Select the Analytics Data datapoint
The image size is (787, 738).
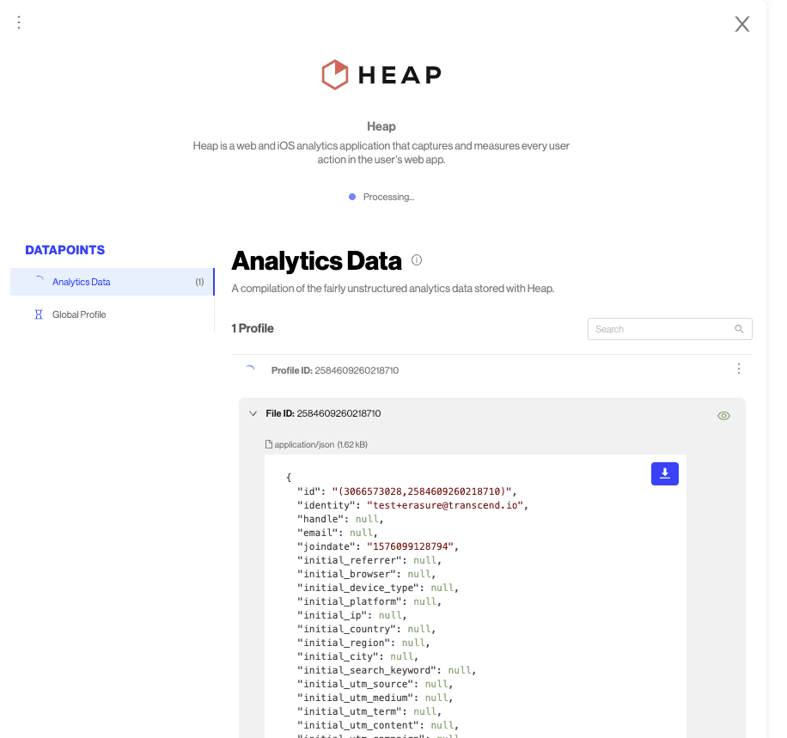pos(82,282)
